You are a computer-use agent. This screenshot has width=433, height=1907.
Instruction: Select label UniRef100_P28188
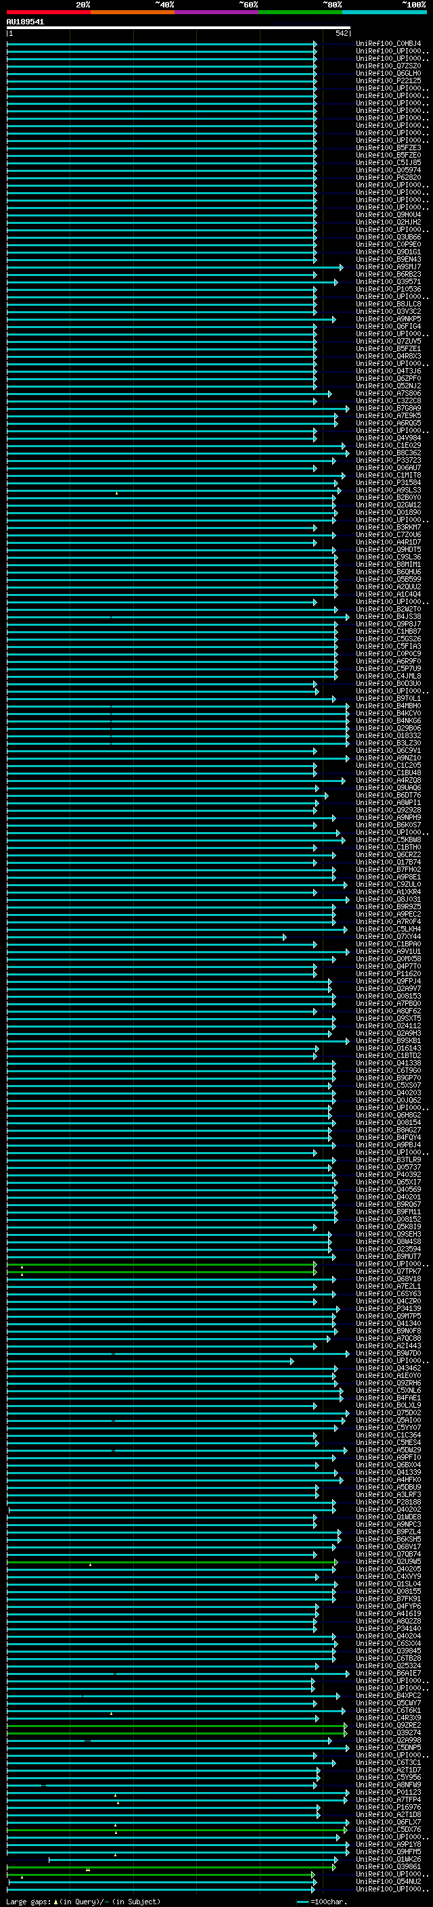pyautogui.click(x=388, y=1502)
